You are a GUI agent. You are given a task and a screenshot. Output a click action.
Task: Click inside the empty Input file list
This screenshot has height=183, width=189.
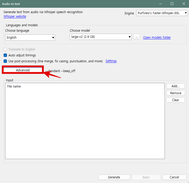[x=85, y=124]
